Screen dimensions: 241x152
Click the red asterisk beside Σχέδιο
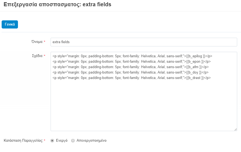tap(45, 56)
